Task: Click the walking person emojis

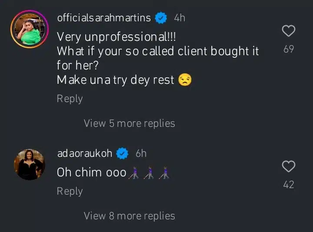Action: [x=149, y=173]
